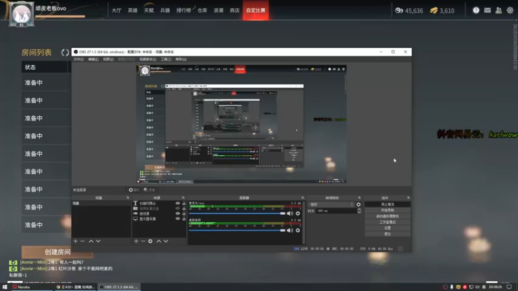Screen dimensions: 518x291
Task: Open the mail envelope icon in game header
Action: (x=488, y=10)
